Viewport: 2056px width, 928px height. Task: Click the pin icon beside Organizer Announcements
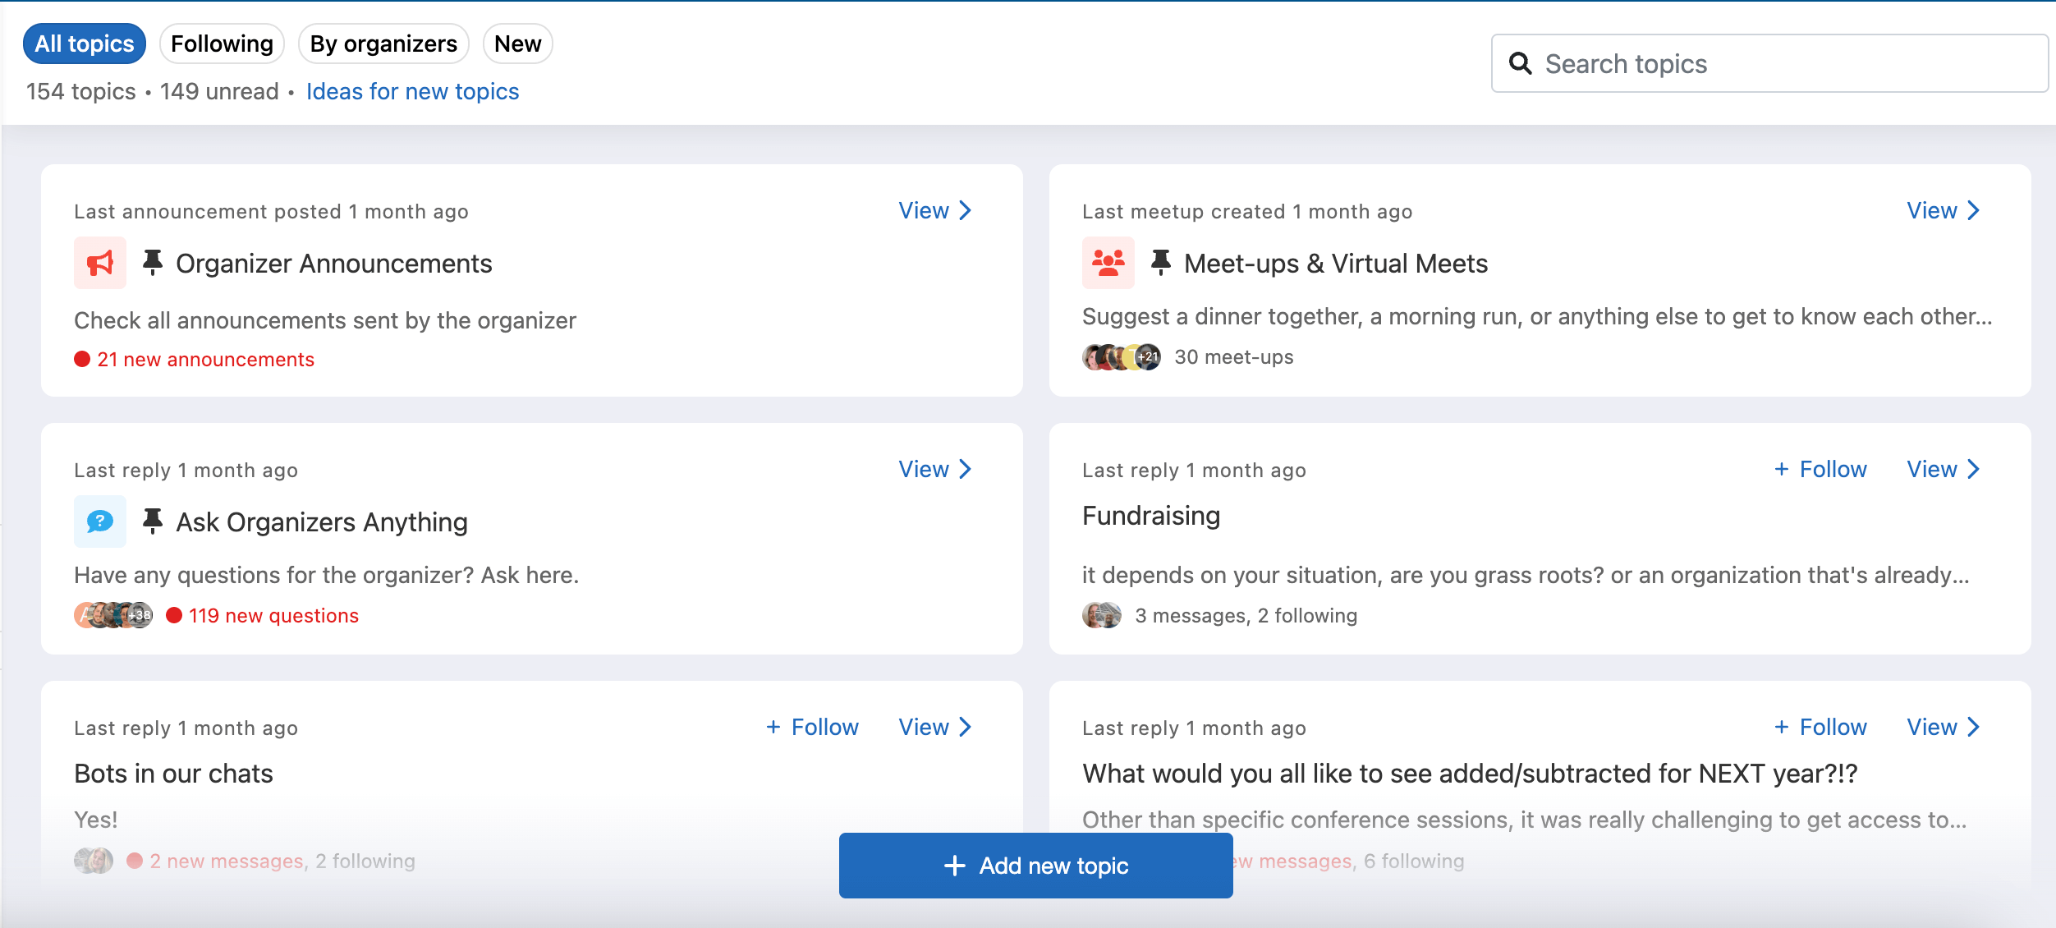[152, 263]
